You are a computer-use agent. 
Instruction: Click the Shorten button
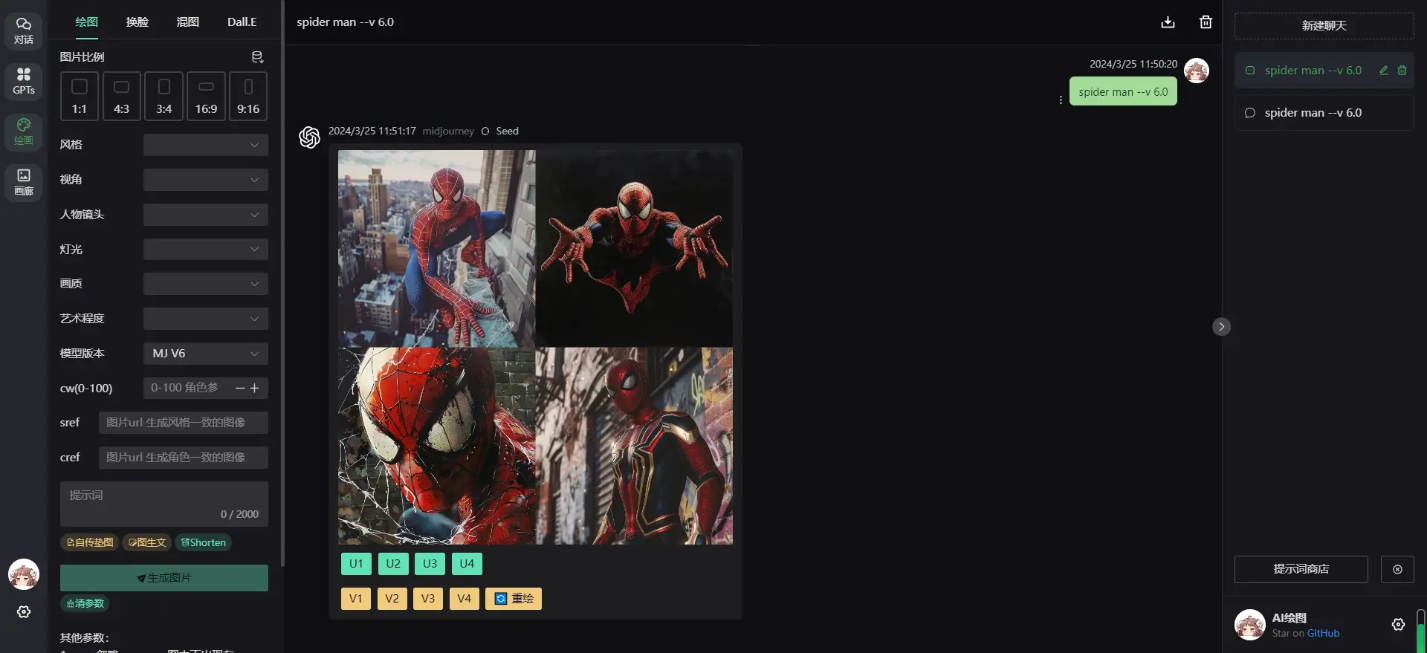204,542
